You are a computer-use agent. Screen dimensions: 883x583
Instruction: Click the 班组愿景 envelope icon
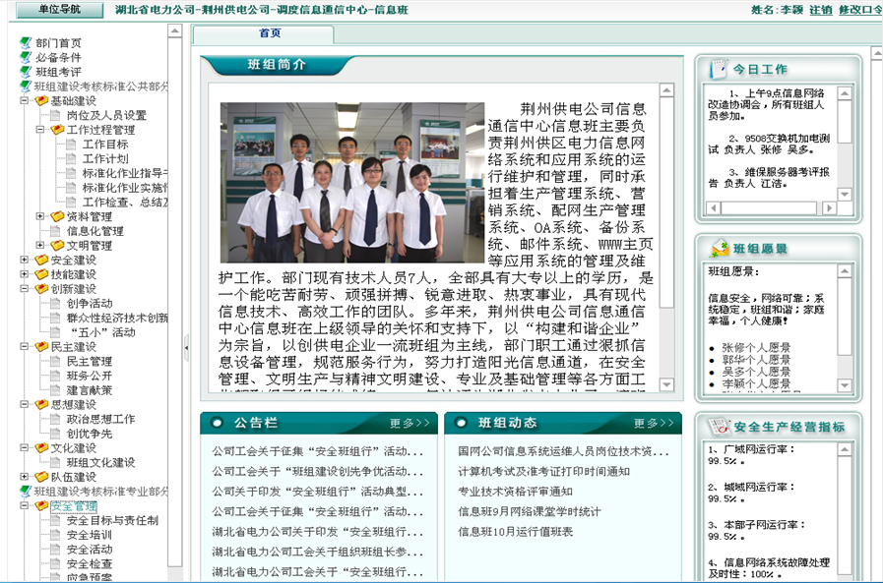click(x=716, y=249)
